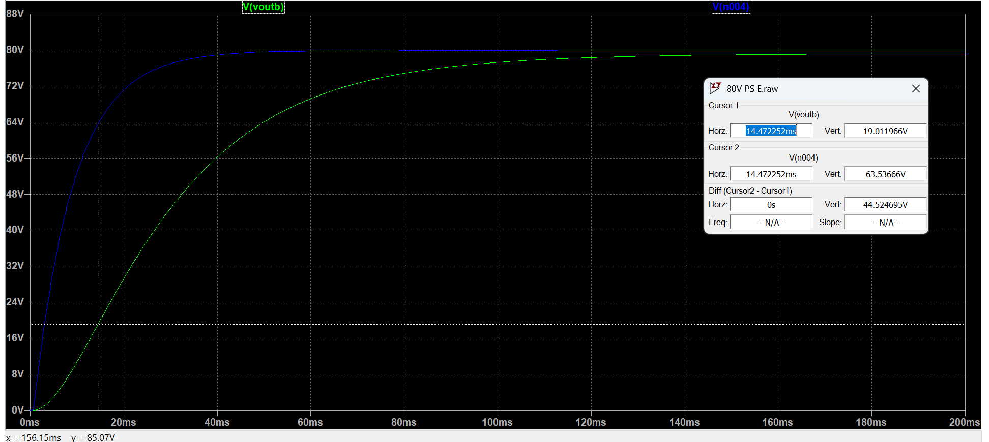Click the 80V label on vertical axis

pyautogui.click(x=15, y=50)
